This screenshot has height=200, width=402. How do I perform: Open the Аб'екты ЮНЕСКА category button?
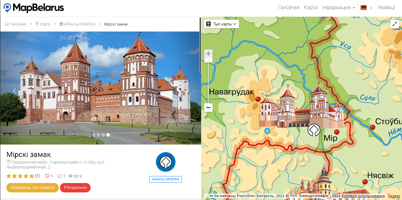(x=165, y=179)
